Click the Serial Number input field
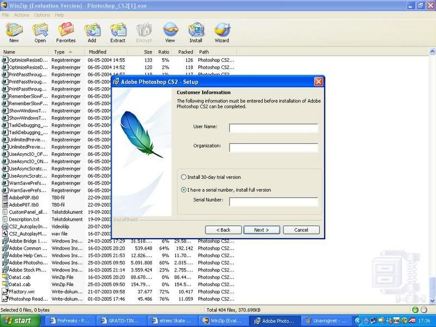Image resolution: width=436 pixels, height=327 pixels. (x=274, y=202)
